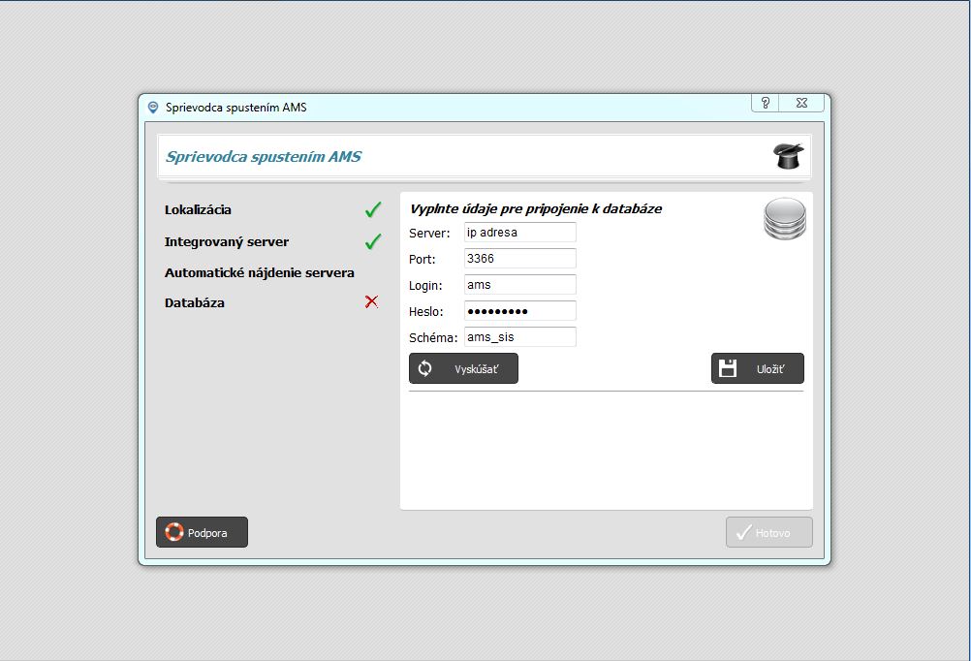This screenshot has height=661, width=971.
Task: Select the Integrovaný server step
Action: [x=227, y=241]
